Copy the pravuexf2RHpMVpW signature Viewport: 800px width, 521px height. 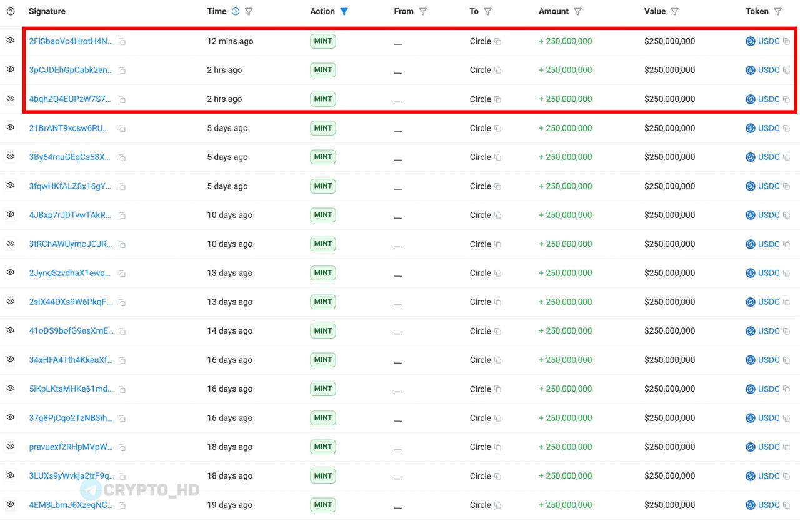(122, 447)
